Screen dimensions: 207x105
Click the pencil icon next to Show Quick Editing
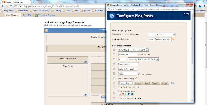(136, 78)
